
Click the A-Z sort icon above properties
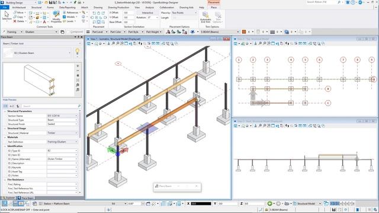(12, 106)
